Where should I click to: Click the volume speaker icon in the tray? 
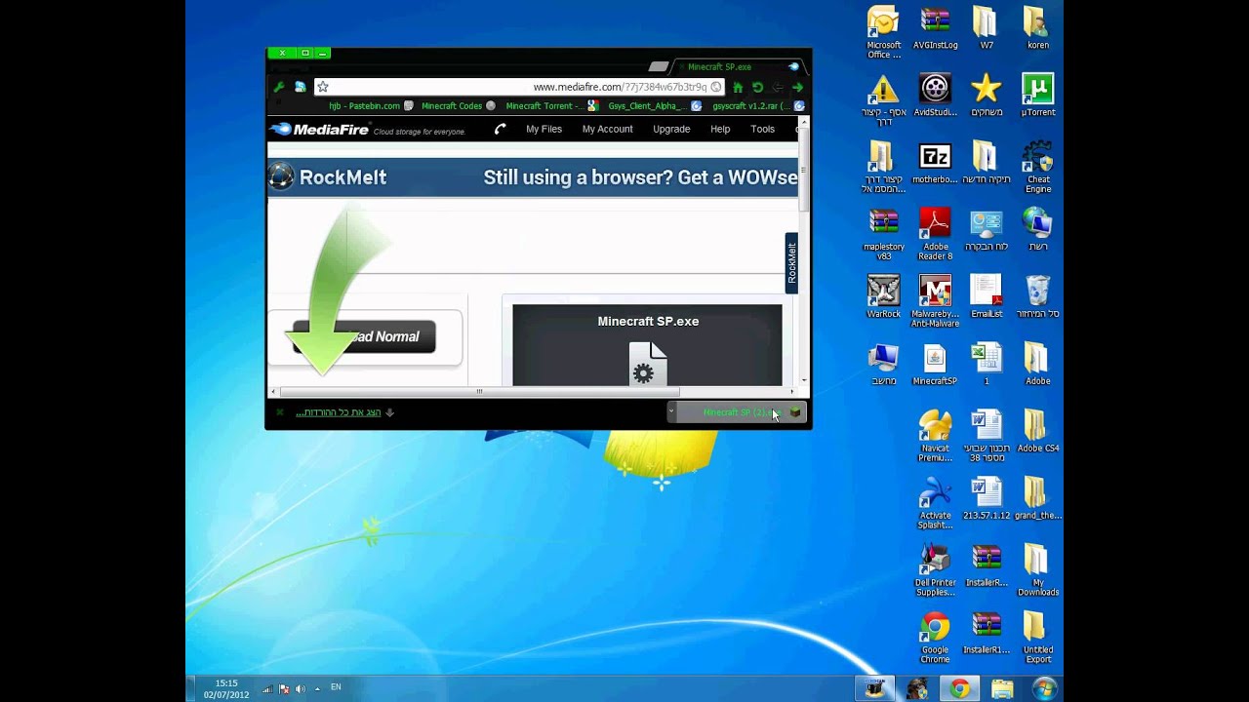tap(301, 688)
